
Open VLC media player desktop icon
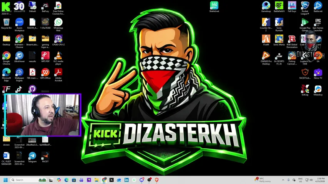[x=58, y=58]
